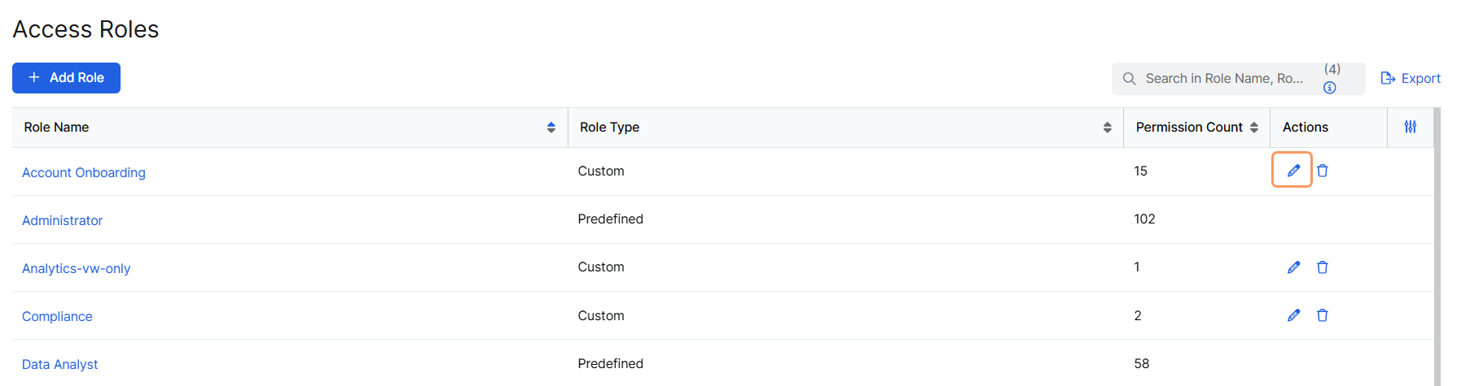The width and height of the screenshot is (1457, 386).
Task: Focus the role search field
Action: tap(1222, 79)
